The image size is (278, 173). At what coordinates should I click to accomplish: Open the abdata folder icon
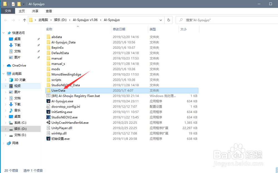tap(48, 37)
